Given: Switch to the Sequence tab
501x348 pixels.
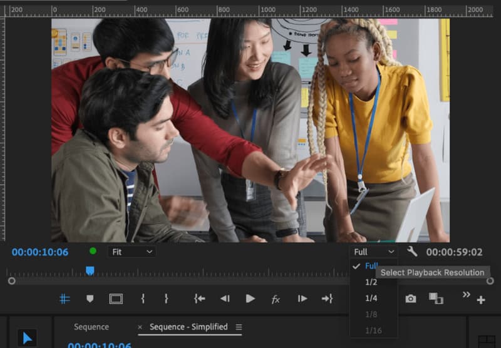Looking at the screenshot, I should point(91,327).
